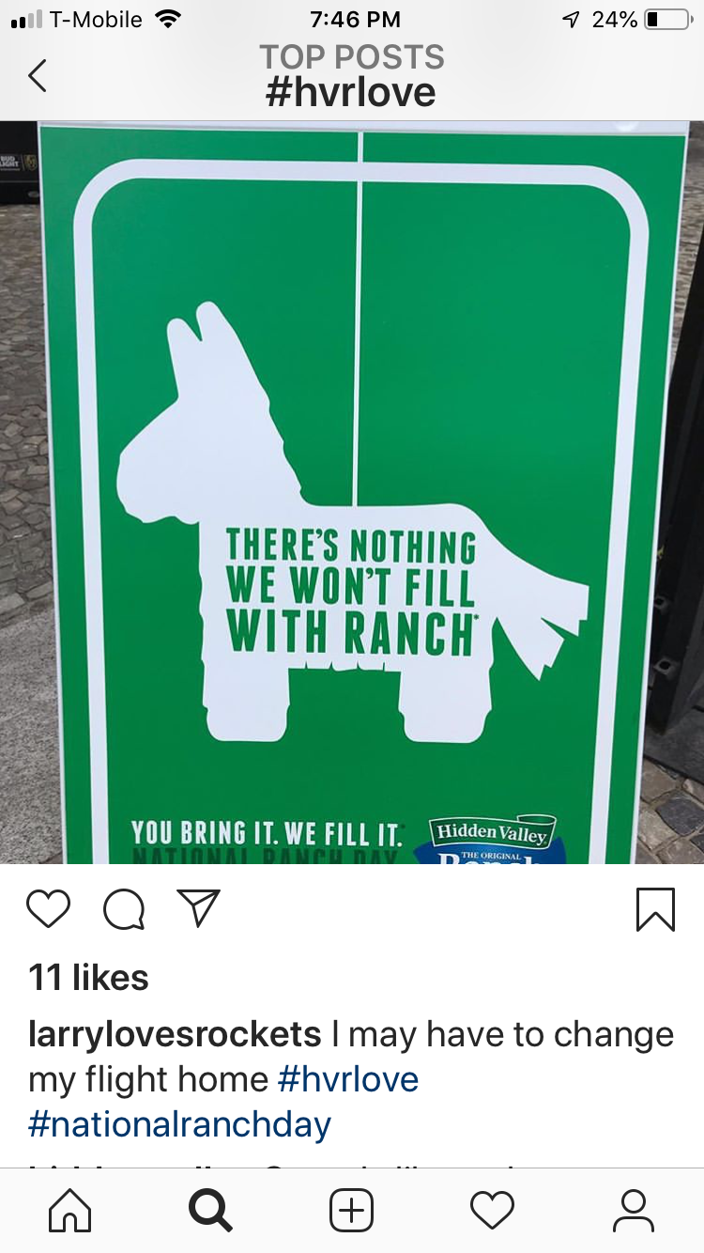704x1253 pixels.
Task: Open your Profile tab icon
Action: (x=634, y=1211)
